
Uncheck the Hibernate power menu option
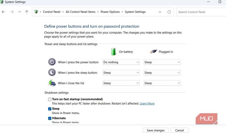(x=50, y=118)
